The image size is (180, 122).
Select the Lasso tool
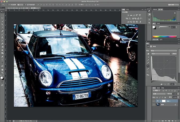(2, 18)
